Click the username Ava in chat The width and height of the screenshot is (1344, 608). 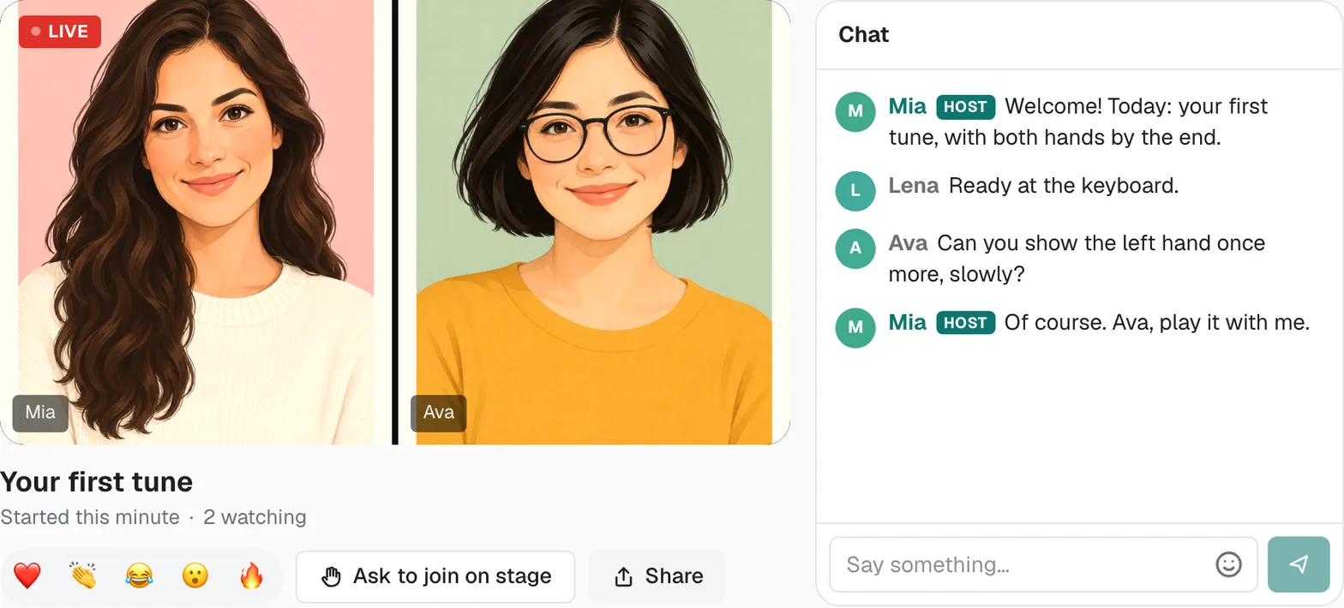(x=909, y=243)
